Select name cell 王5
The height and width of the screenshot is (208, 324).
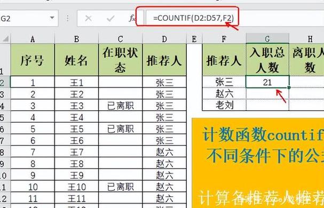click(76, 129)
